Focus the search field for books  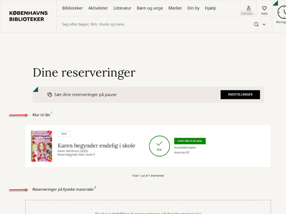153,25
